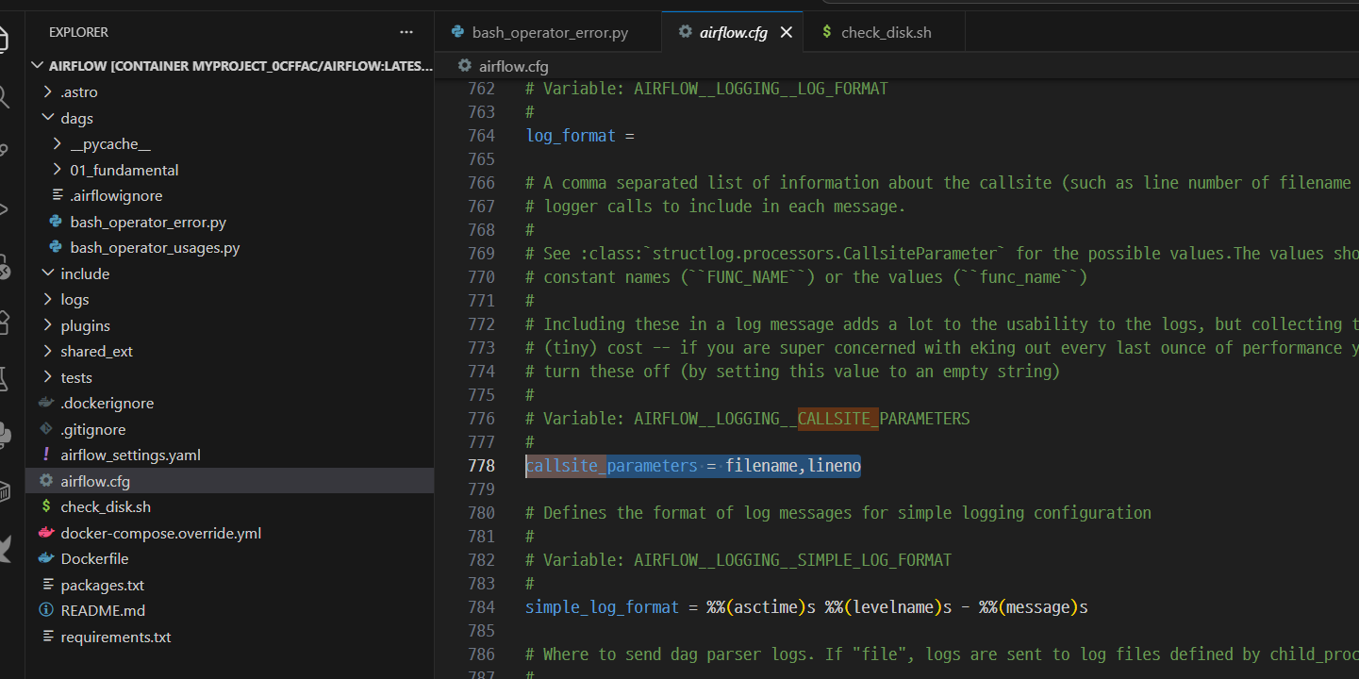Collapse the dags folder

click(76, 118)
